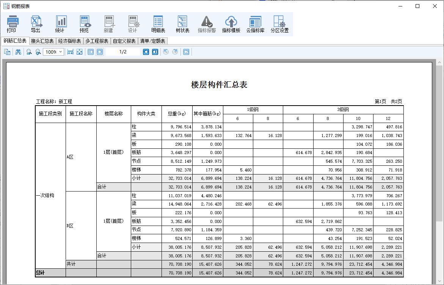This screenshot has height=285, width=444.
Task: Switch to the 多工程报表 tab
Action: (97, 41)
